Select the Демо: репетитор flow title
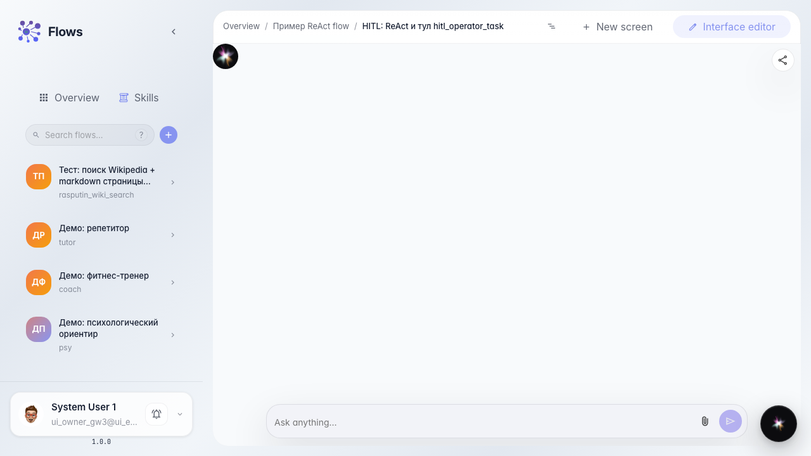 point(94,229)
